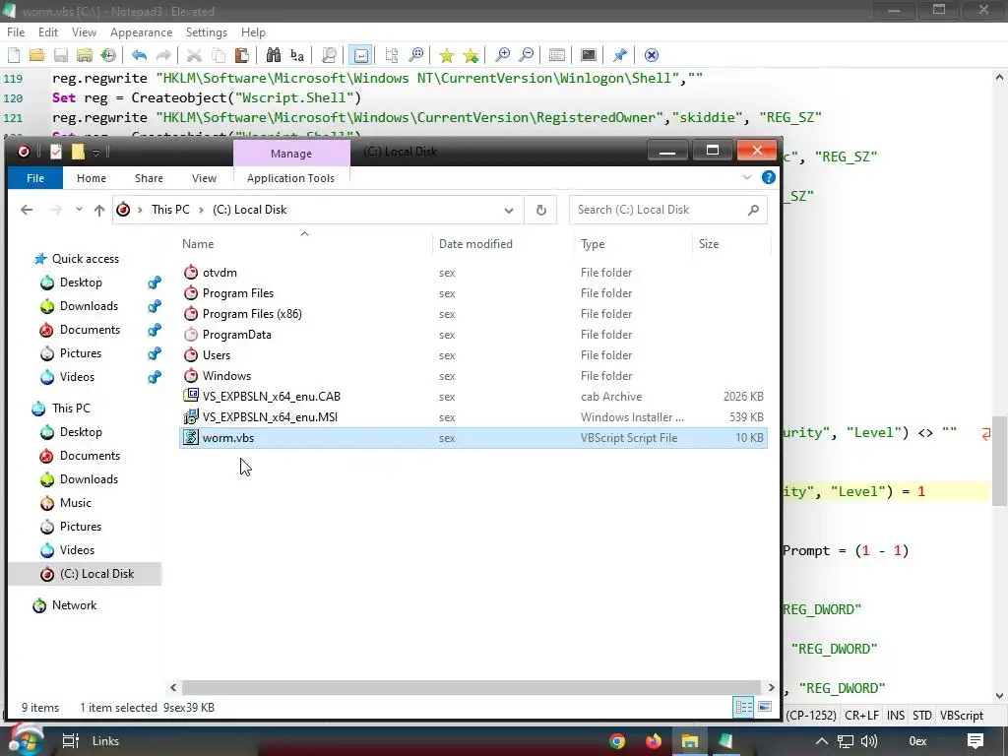Click the Open file icon in Notepad3 toolbar
The image size is (1008, 756).
pyautogui.click(x=37, y=55)
